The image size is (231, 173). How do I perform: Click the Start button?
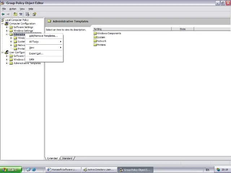click(11, 170)
